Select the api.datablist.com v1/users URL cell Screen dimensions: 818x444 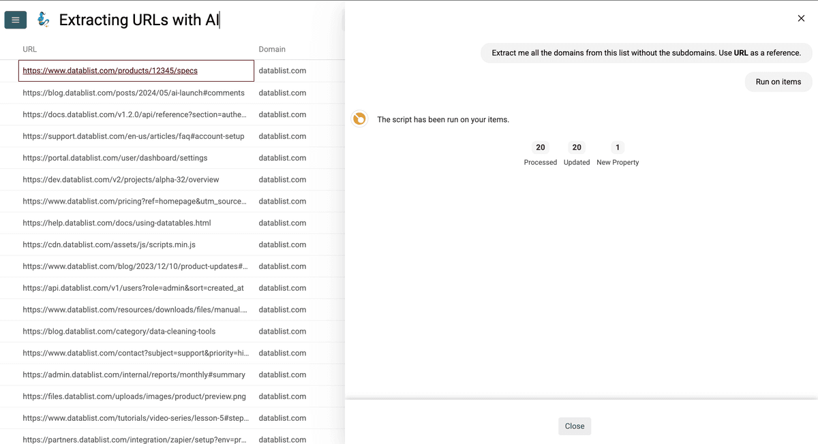pyautogui.click(x=136, y=288)
